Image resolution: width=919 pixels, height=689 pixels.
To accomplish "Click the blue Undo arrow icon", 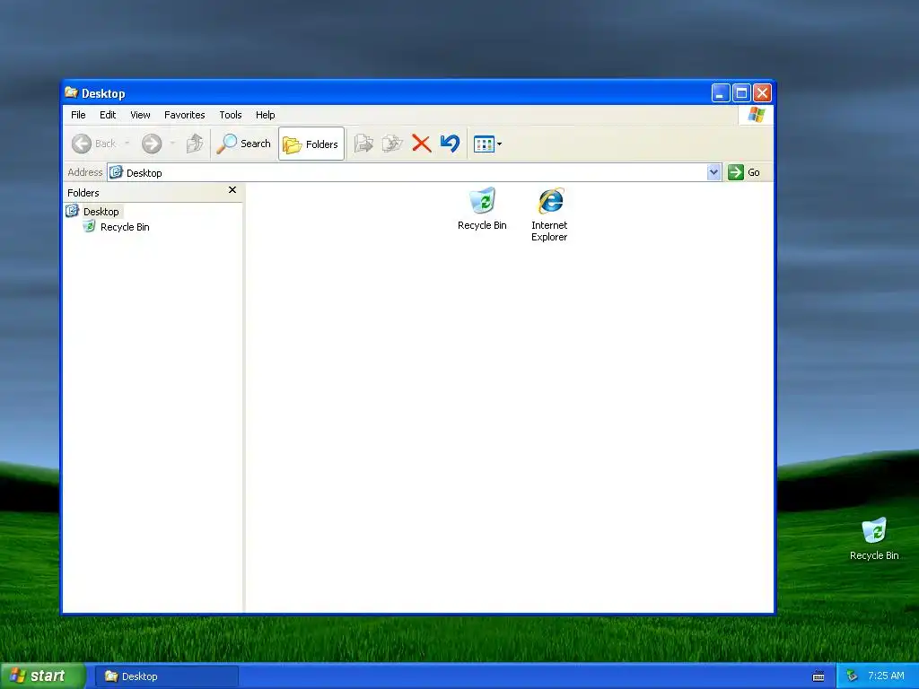I will (x=451, y=144).
